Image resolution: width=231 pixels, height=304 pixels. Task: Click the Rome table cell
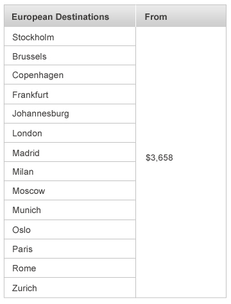70,268
